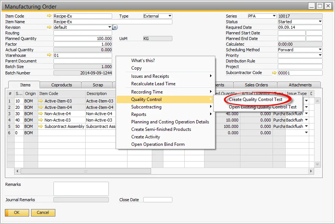The width and height of the screenshot is (335, 224).
Task: Select Create Semi-finished Products
Action: (x=166, y=129)
